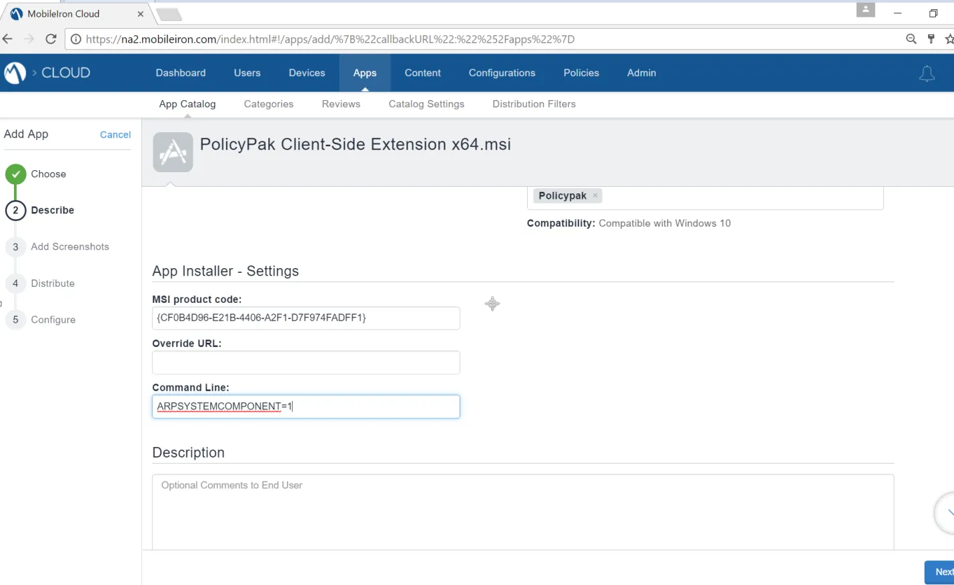Go to the Users section
The width and height of the screenshot is (954, 585).
[247, 73]
